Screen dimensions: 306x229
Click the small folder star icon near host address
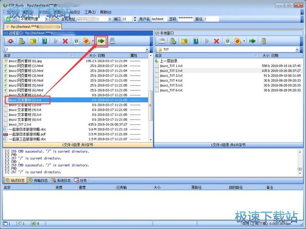[53, 19]
